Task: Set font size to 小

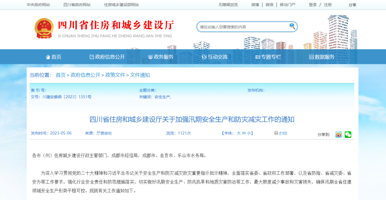Action: 249,133
